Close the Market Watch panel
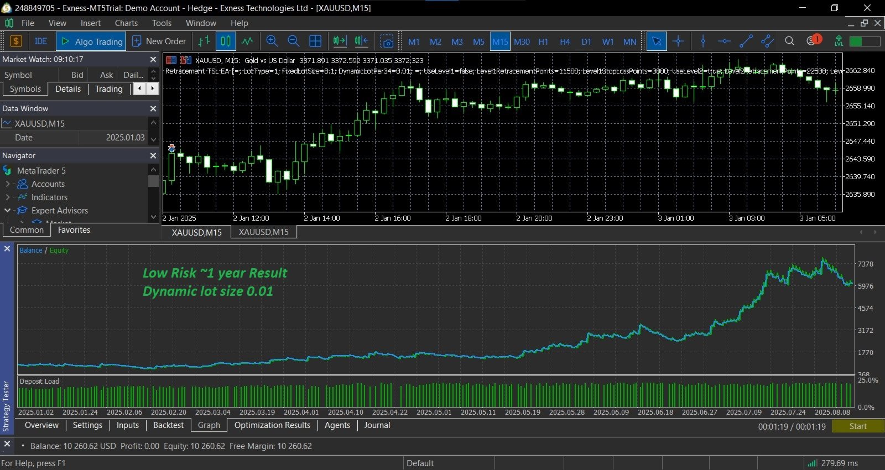This screenshot has height=470, width=885. [x=153, y=59]
